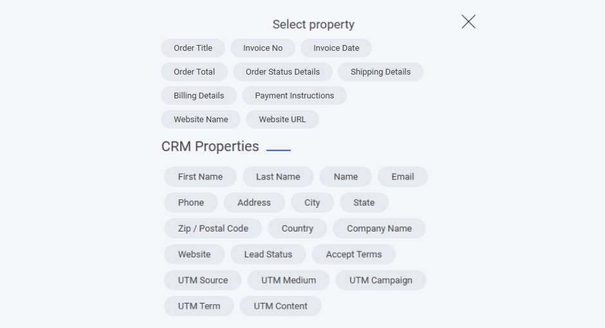Image resolution: width=605 pixels, height=328 pixels.
Task: Select the Email CRM property
Action: pos(402,177)
